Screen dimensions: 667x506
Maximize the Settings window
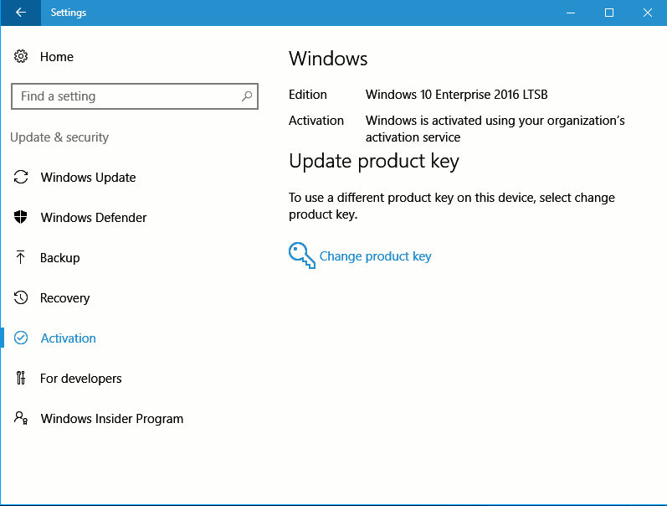coord(609,13)
